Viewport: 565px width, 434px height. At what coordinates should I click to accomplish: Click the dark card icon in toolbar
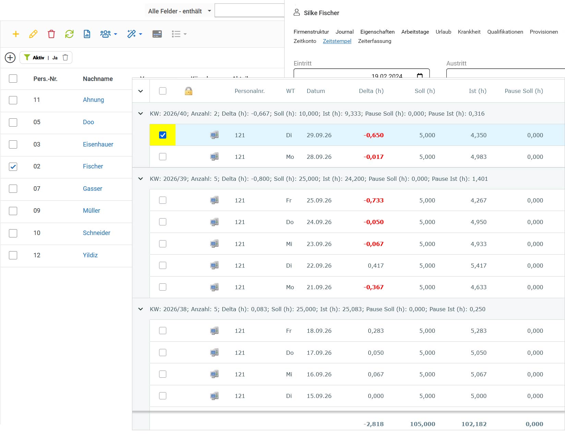point(157,34)
